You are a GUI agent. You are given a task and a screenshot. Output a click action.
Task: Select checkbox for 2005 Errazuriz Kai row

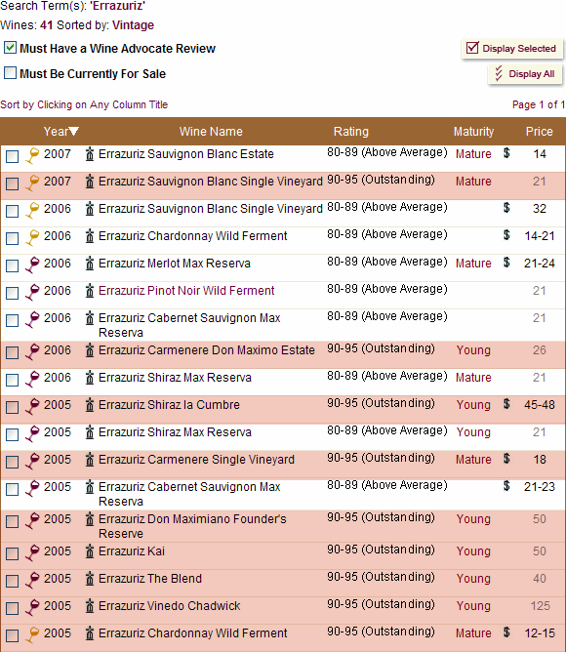point(12,553)
